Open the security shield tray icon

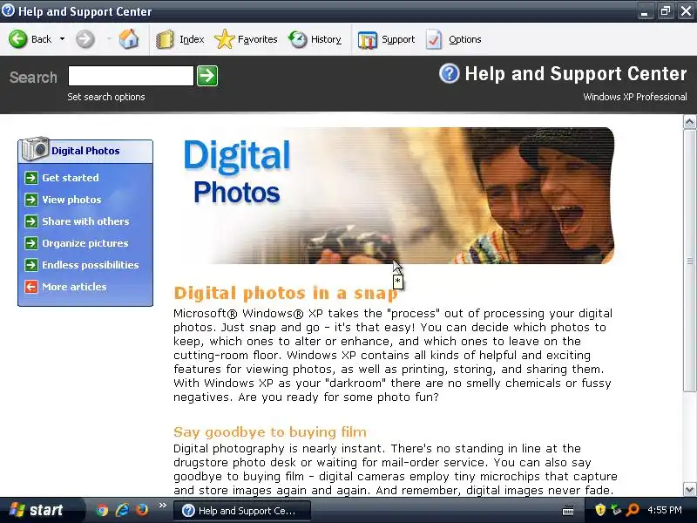click(x=600, y=510)
